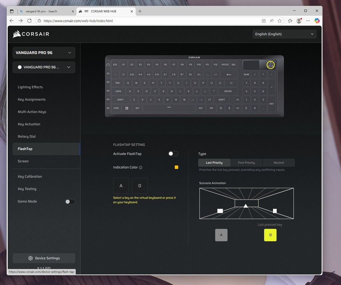
Task: Click the Indication Color info icon
Action: coord(141,168)
